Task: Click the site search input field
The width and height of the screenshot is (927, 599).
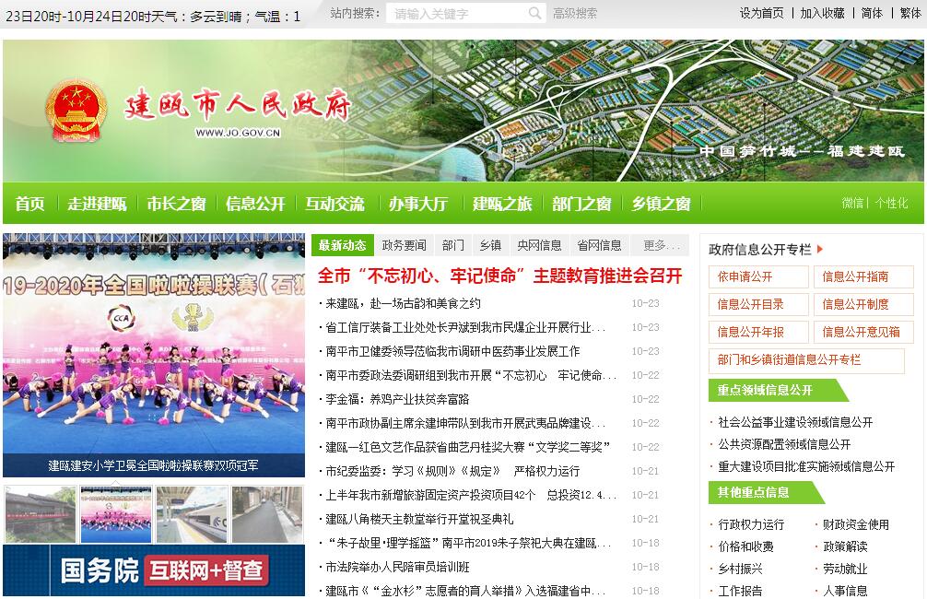Action: 458,13
